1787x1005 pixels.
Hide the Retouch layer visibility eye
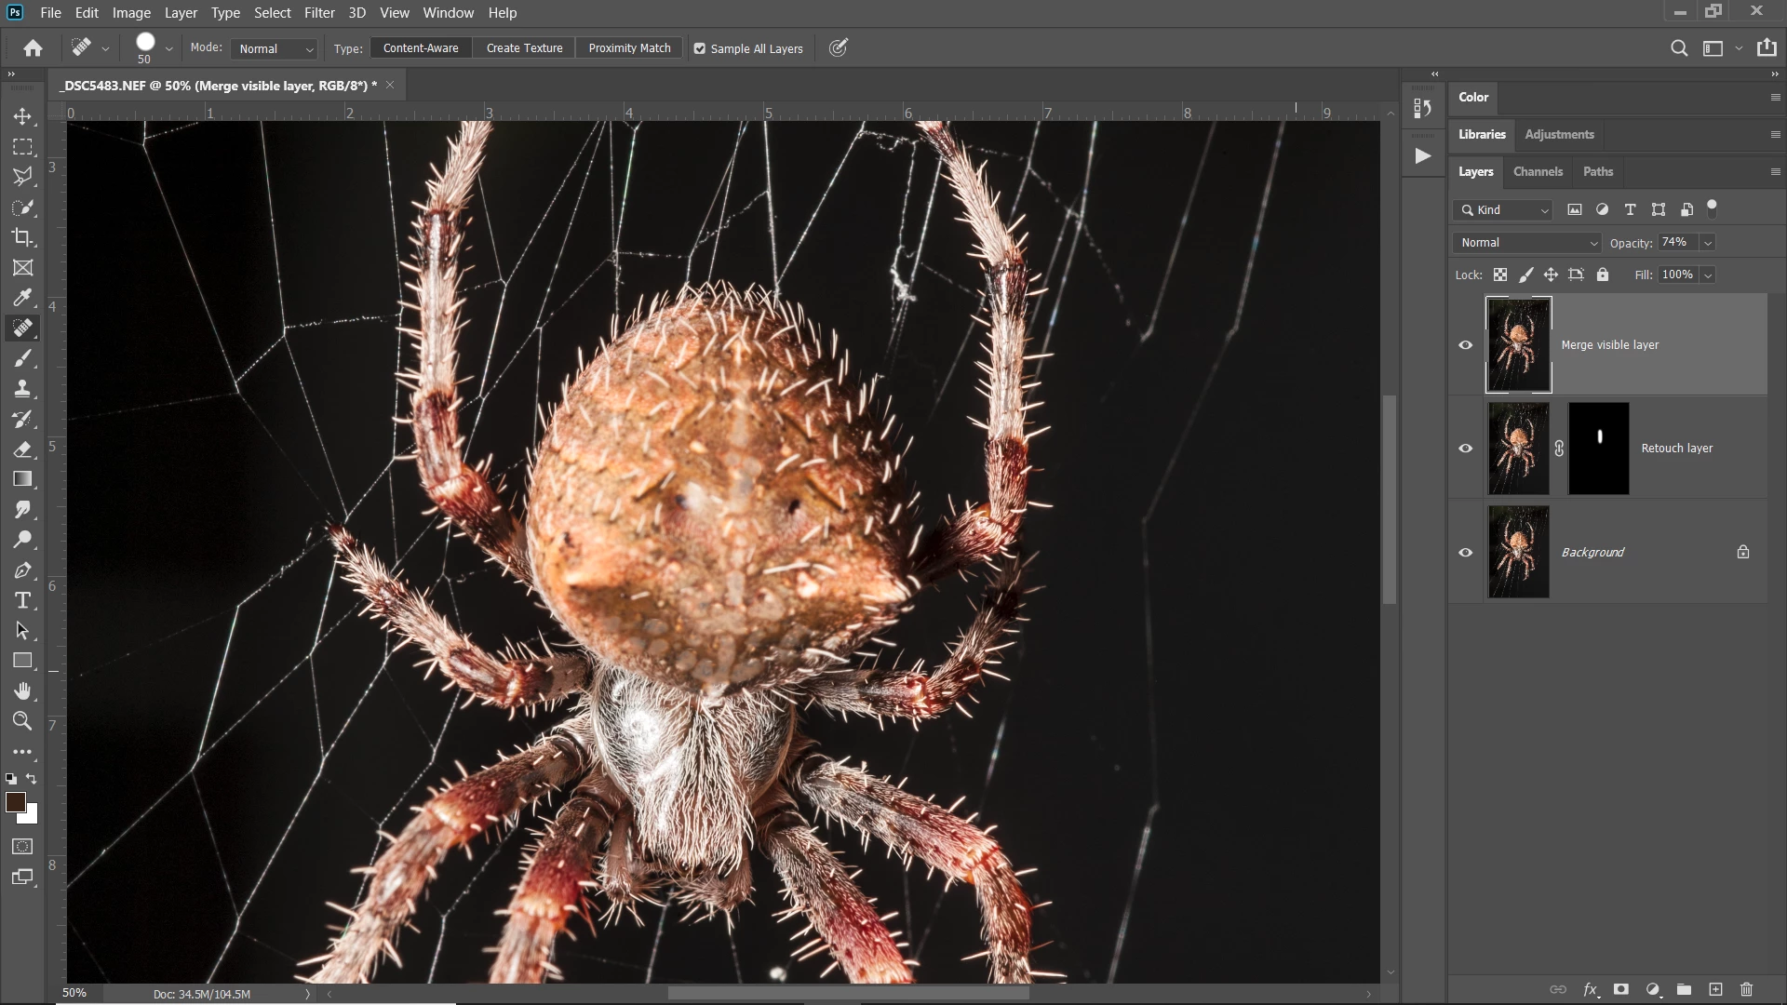(1466, 449)
